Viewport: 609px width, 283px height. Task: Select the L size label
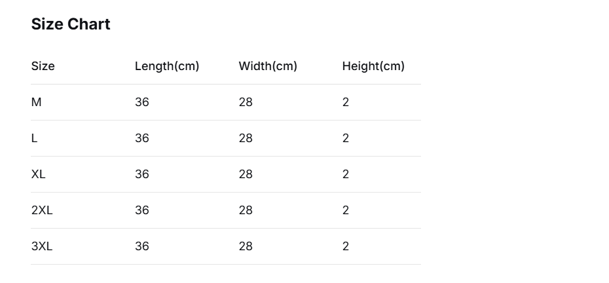[35, 138]
